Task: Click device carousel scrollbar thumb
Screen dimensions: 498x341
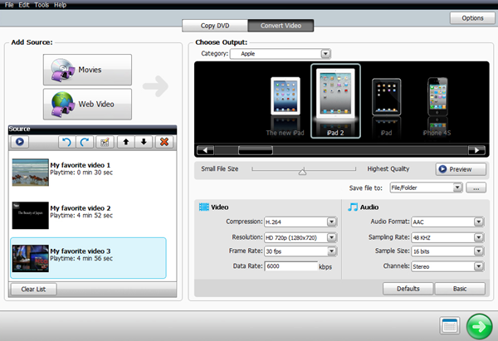Action: coord(256,150)
